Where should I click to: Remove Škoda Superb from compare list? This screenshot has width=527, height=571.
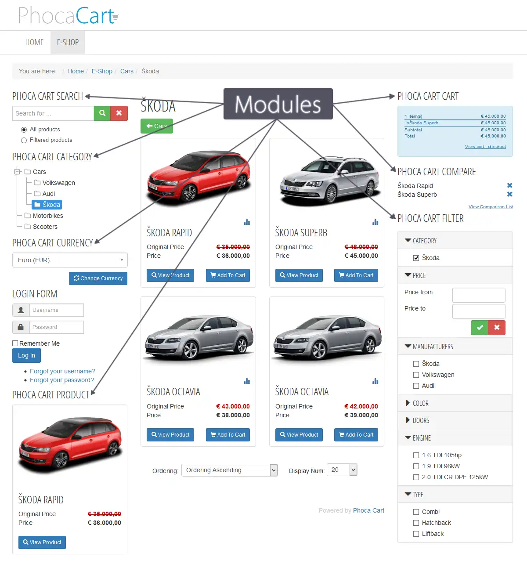509,194
